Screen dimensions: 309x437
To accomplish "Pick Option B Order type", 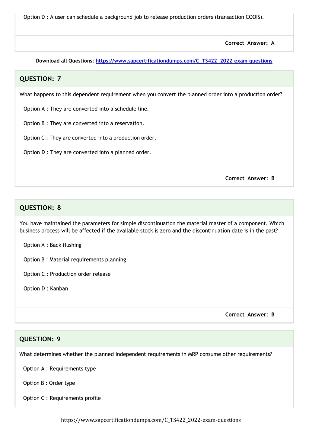I will 49,383.
